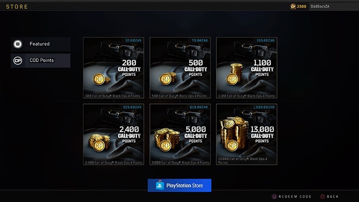The height and width of the screenshot is (202, 359).
Task: Click the 32.00ZAR price label
Action: pyautogui.click(x=133, y=41)
